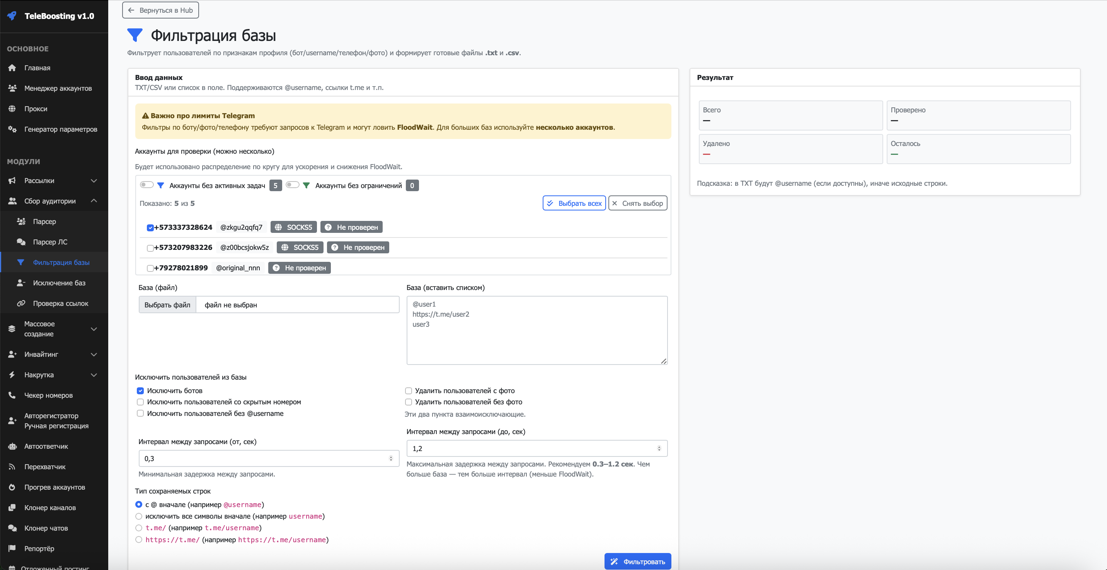Expand the Рассылки sidebar section
The height and width of the screenshot is (570, 1107).
[94, 181]
